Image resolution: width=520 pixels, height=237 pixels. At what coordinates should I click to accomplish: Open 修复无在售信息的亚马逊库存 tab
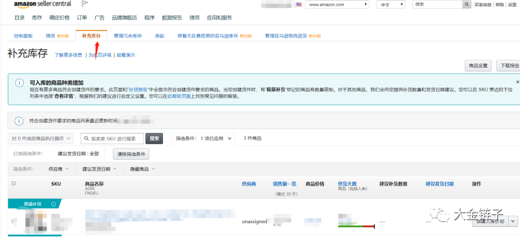pos(214,36)
